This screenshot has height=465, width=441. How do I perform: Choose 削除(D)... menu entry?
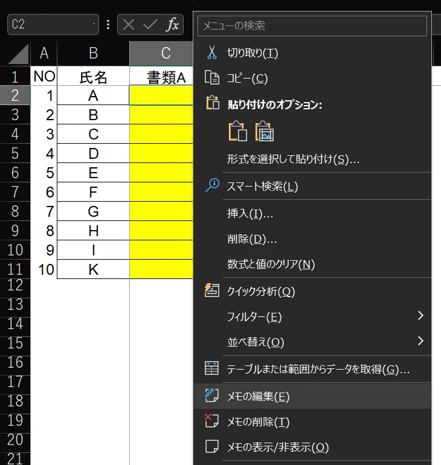click(x=312, y=239)
